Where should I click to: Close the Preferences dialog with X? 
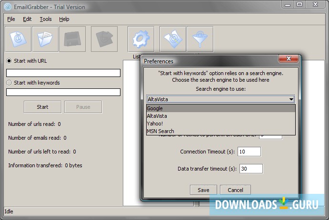289,58
